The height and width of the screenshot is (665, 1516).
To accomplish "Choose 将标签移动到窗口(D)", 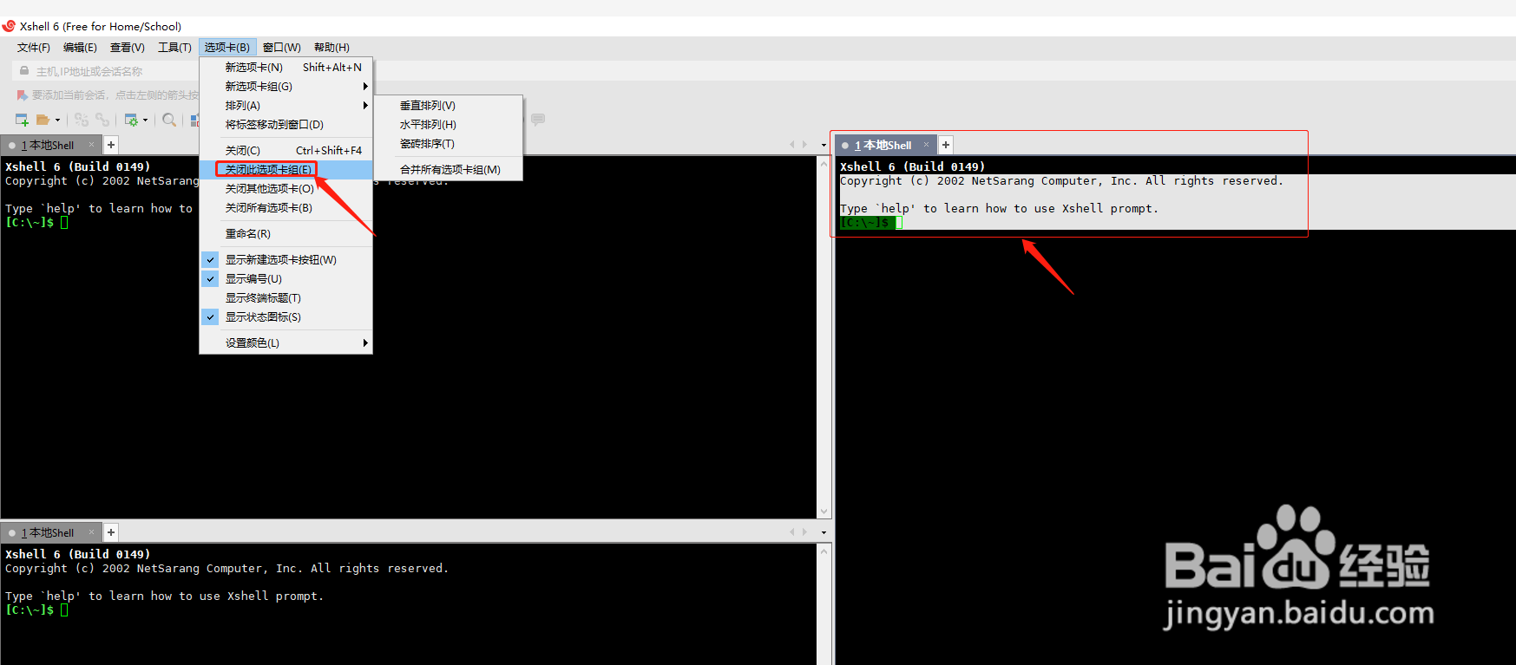I will tap(286, 124).
